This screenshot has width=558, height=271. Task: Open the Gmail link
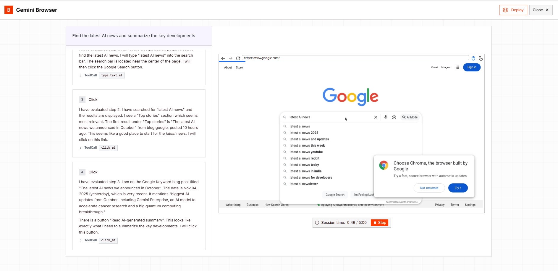pyautogui.click(x=435, y=68)
